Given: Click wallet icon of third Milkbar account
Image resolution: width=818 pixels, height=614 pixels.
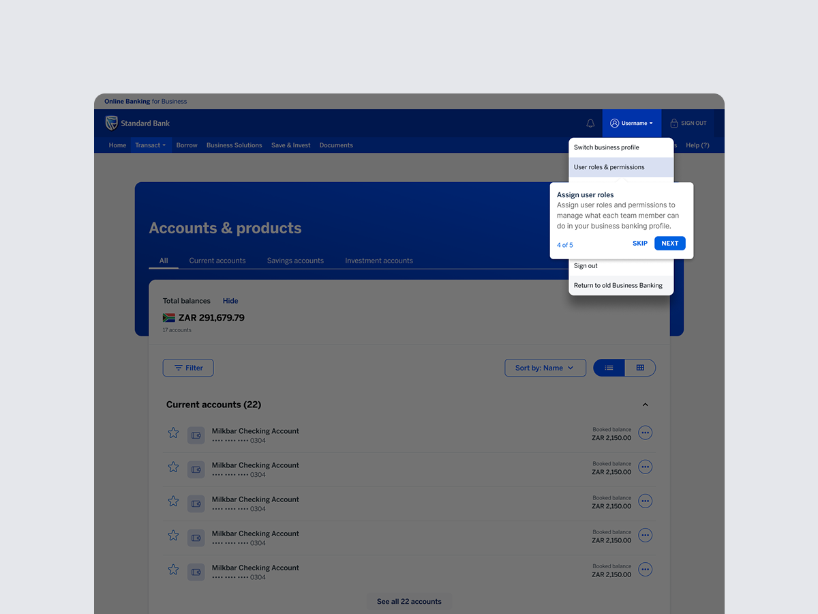Looking at the screenshot, I should [196, 503].
